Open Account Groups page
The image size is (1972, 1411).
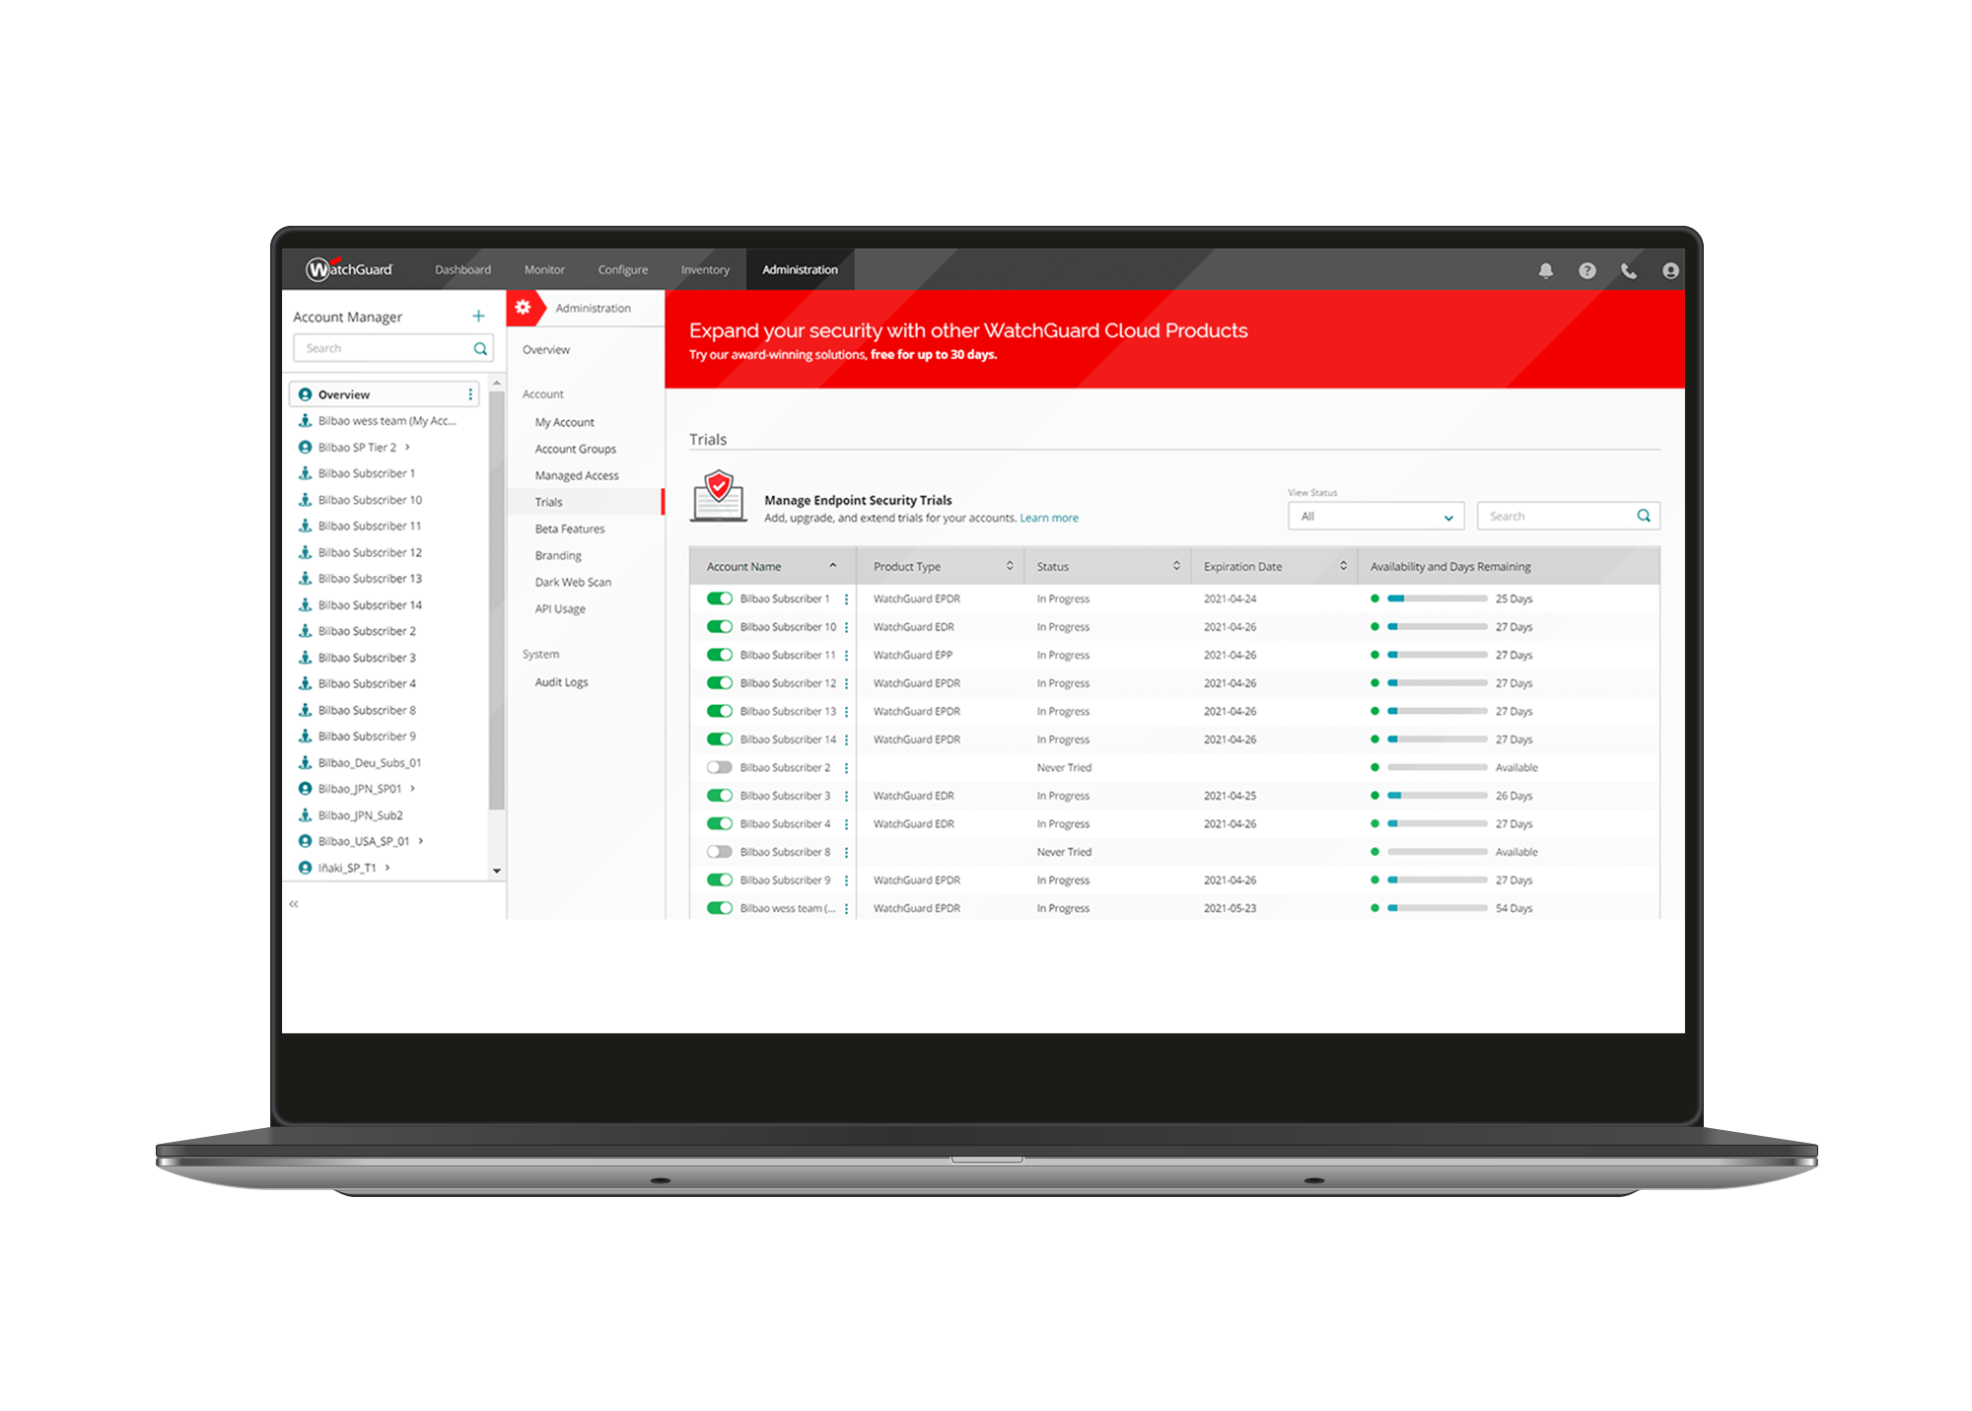tap(576, 449)
